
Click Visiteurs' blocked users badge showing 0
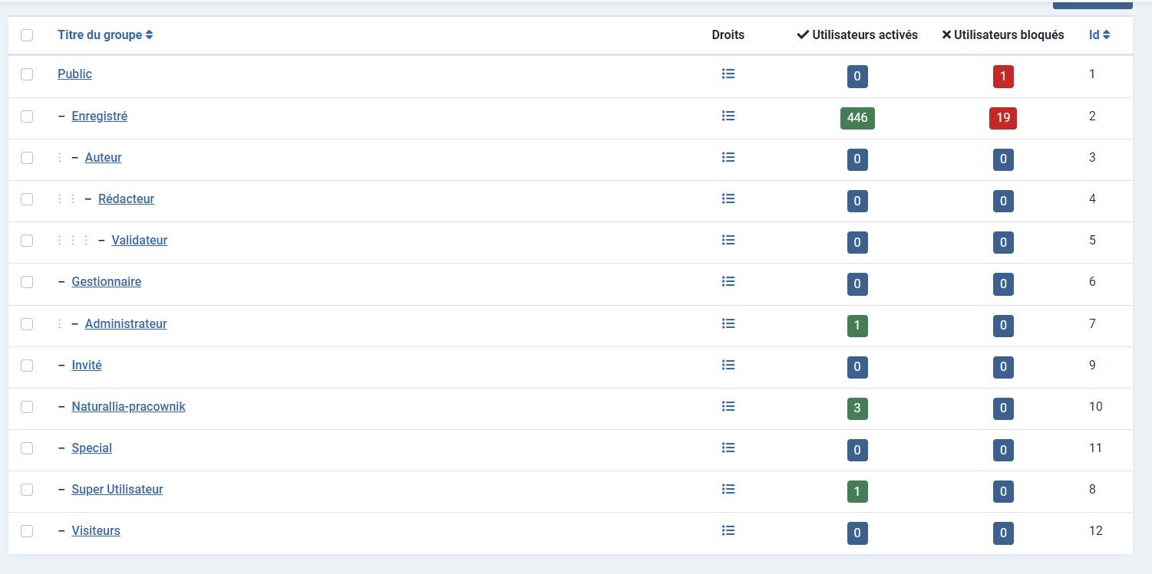(x=1003, y=533)
